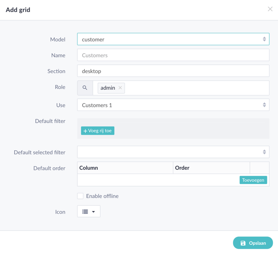Click into the Section field containing desktop
The image size is (278, 254).
173,71
